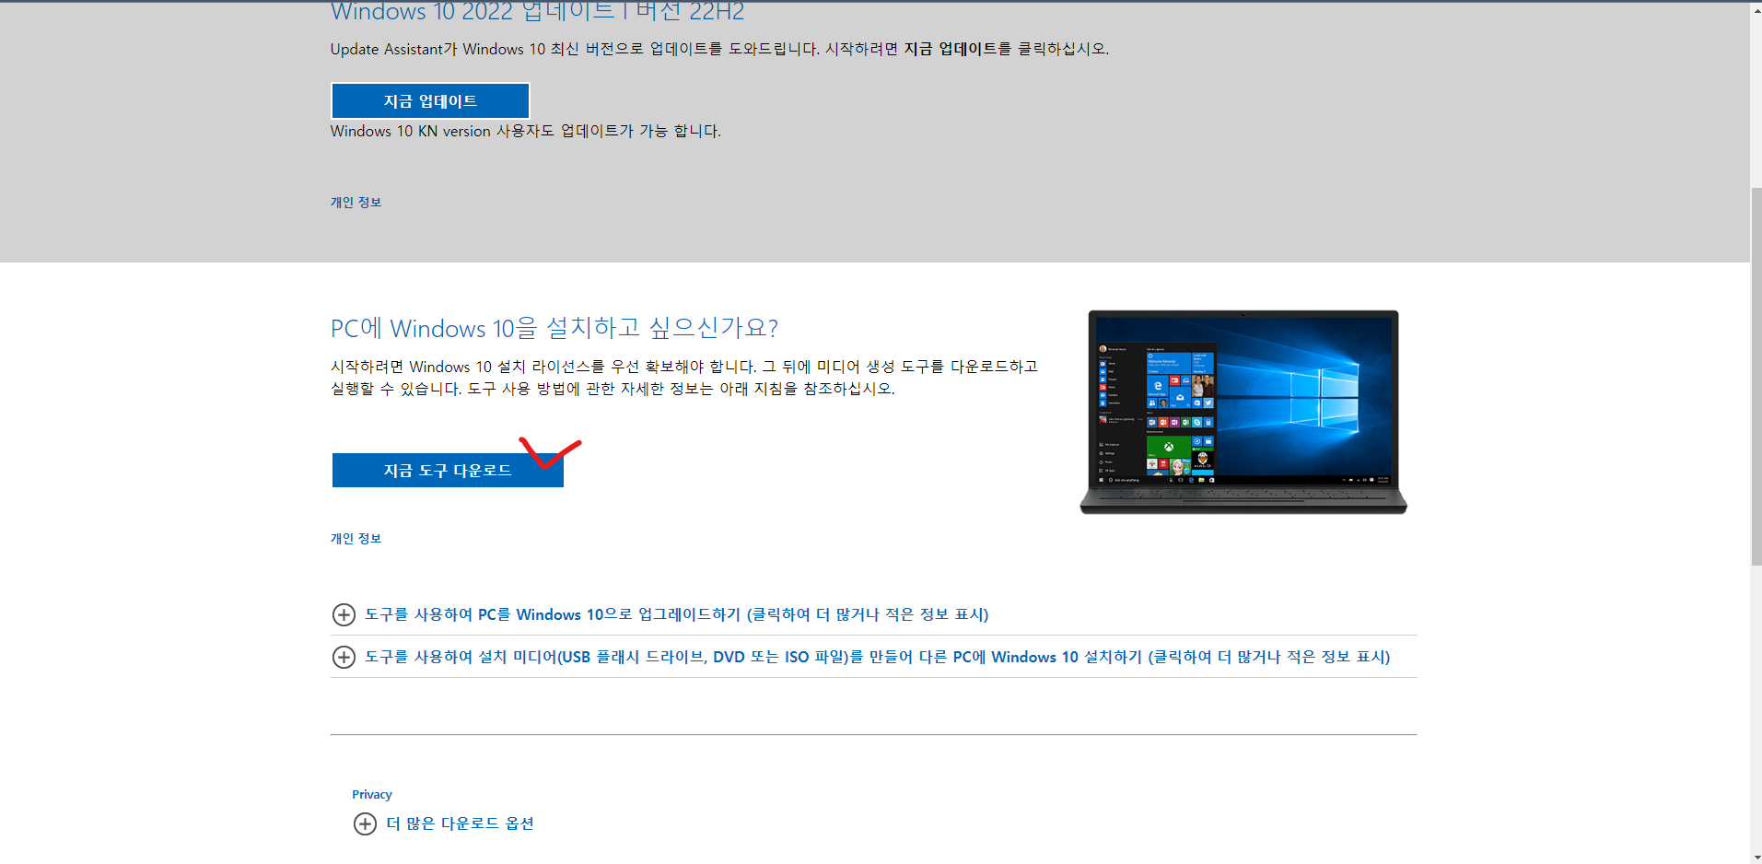
Task: Click the 지금 도구 다운로드 button
Action: tap(448, 471)
